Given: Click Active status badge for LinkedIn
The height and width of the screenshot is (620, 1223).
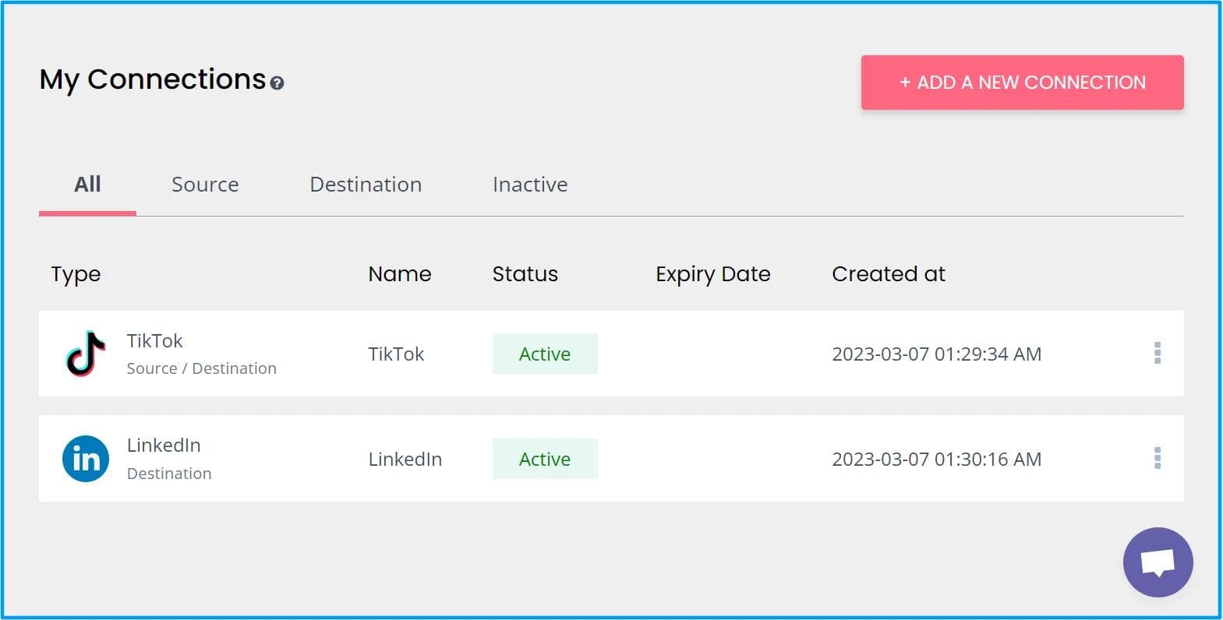Looking at the screenshot, I should [545, 459].
